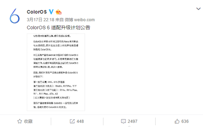Viewport: 203px width, 127px height.
Task: Open the post timestamp 3月17日 22:18
Action: [41, 20]
